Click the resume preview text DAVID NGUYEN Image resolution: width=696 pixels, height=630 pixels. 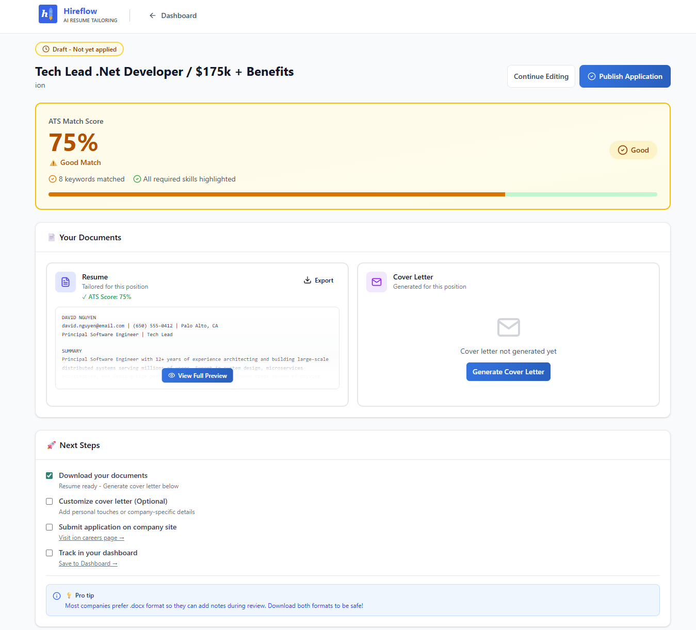pos(79,318)
